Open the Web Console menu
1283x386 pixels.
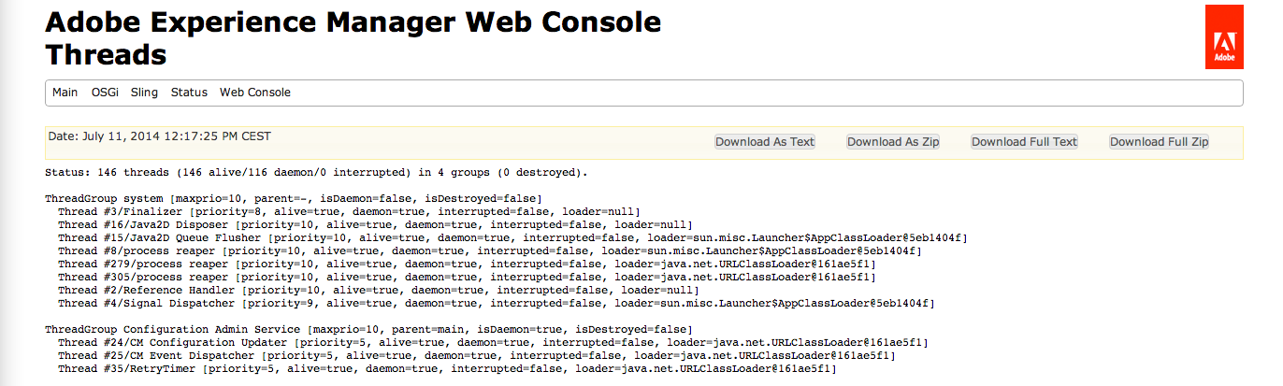(x=255, y=93)
